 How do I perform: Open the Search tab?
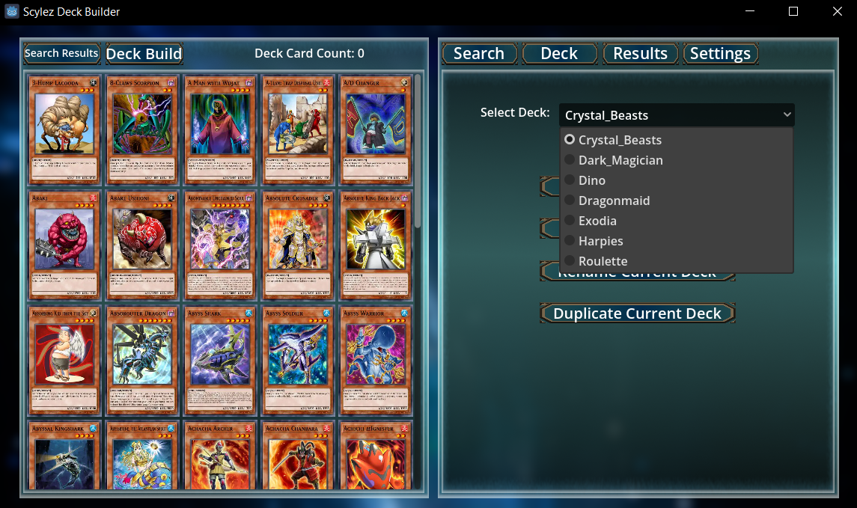click(x=479, y=54)
